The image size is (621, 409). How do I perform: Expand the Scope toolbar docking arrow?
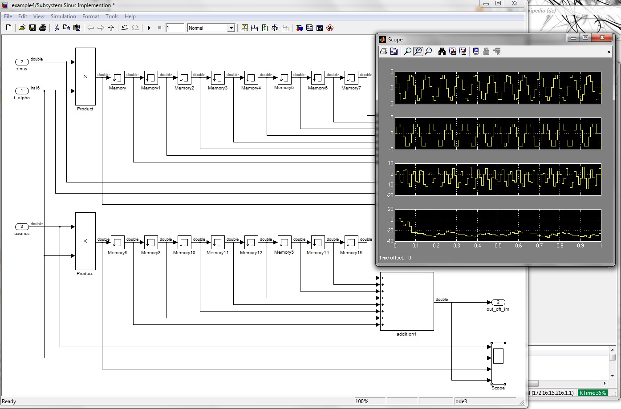608,52
